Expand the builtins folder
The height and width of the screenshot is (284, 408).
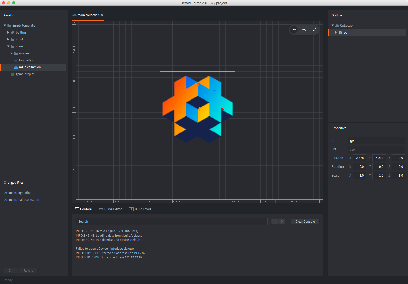click(8, 32)
